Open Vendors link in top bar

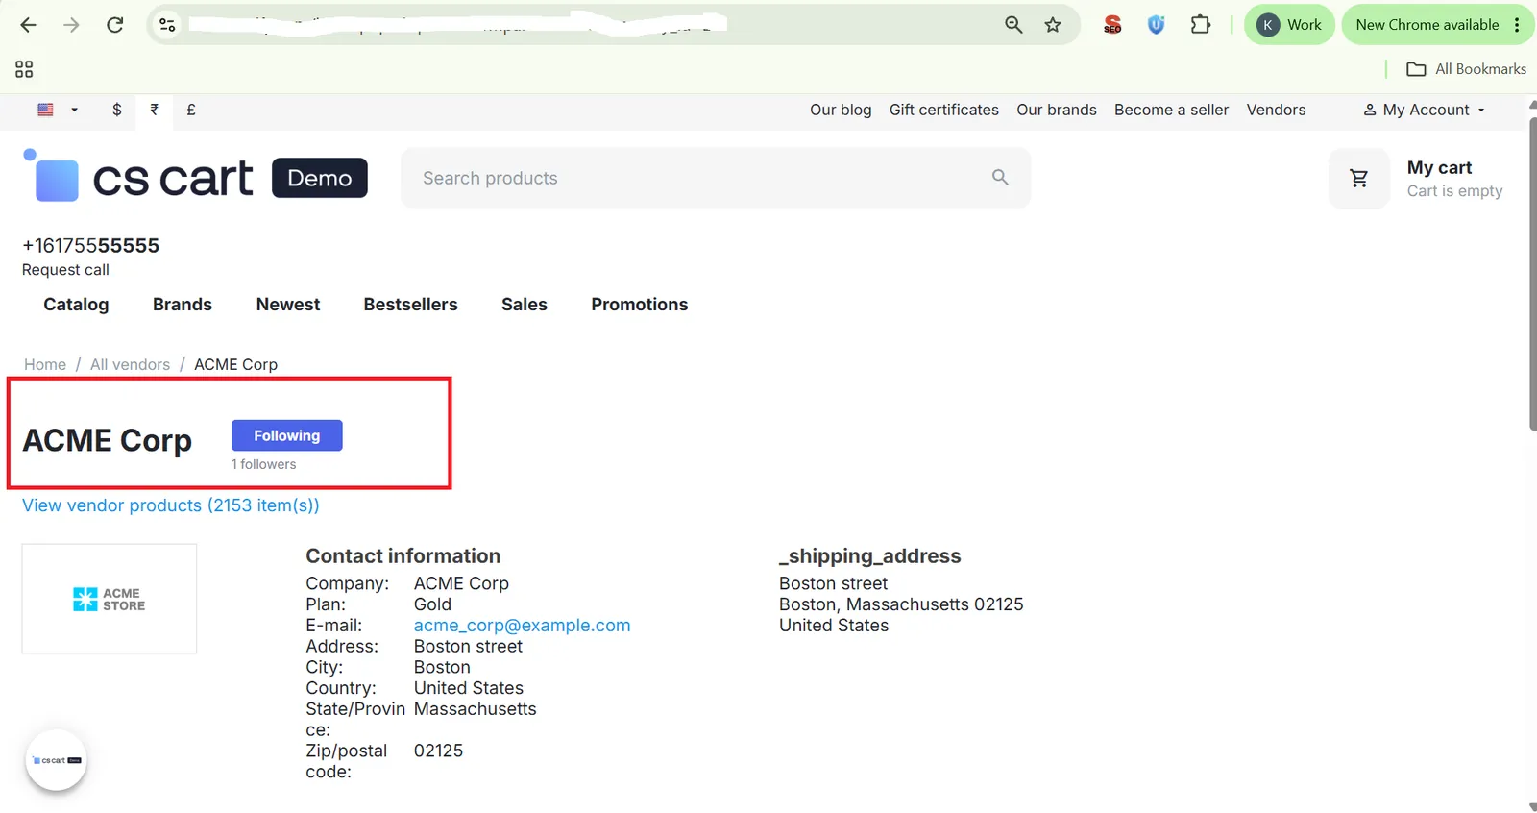pyautogui.click(x=1276, y=110)
